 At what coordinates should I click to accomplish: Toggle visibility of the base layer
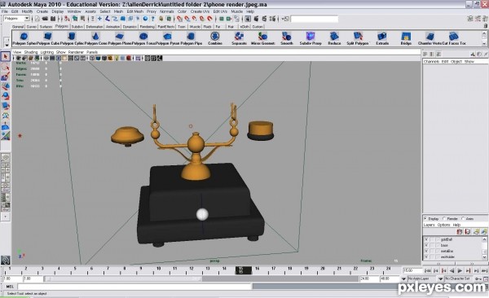[426, 245]
